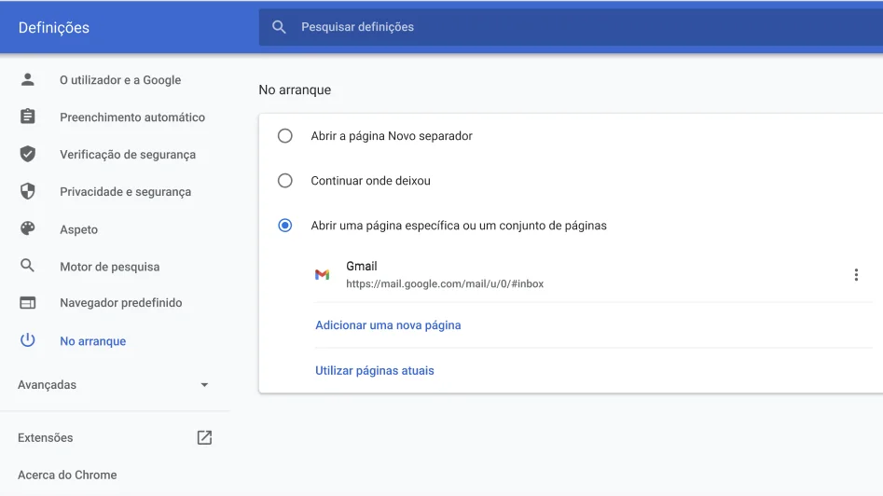
Task: Click the Pesquisar definições search field
Action: coord(559,27)
